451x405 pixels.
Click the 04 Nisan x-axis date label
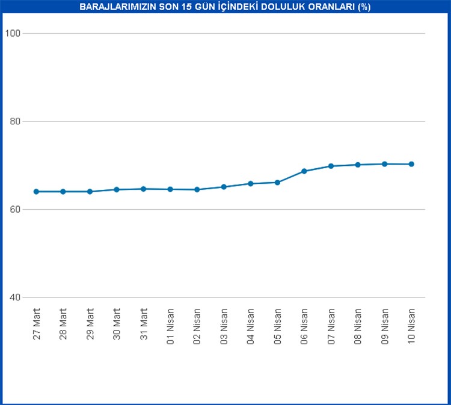click(251, 326)
